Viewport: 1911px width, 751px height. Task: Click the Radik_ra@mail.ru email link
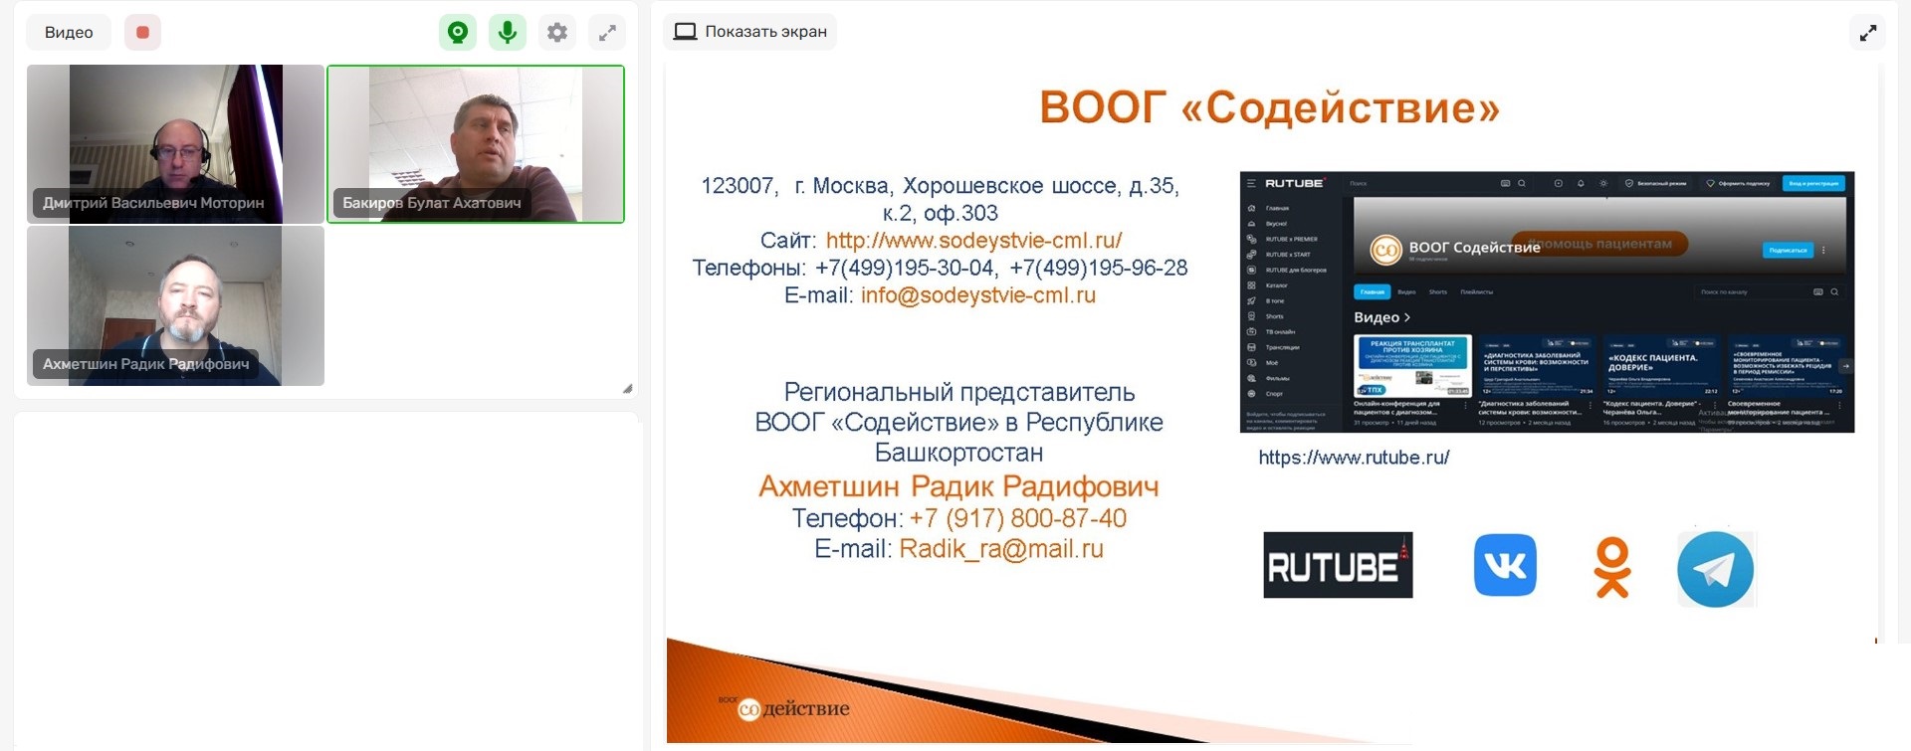click(1000, 549)
